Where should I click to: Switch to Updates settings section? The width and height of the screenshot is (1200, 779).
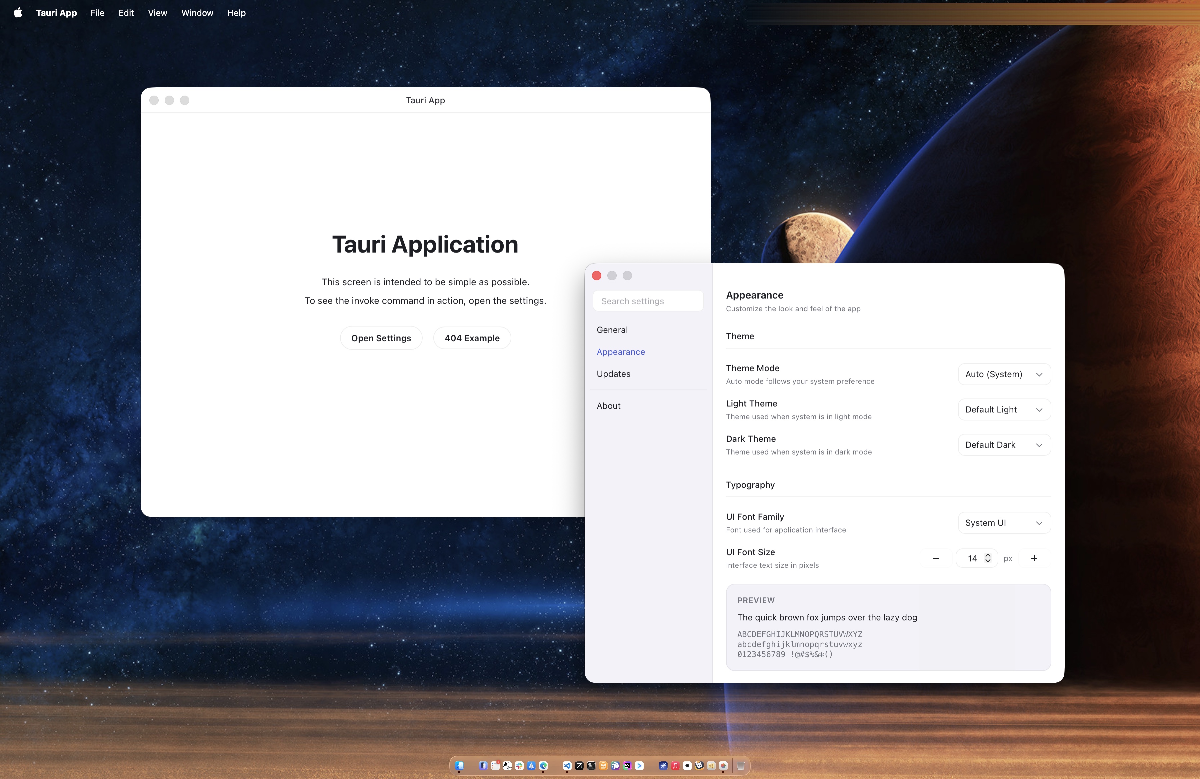pos(648,374)
